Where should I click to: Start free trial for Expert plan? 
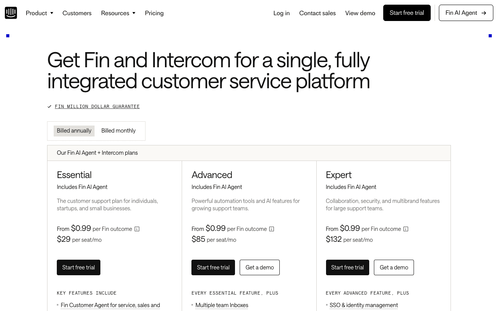pos(347,267)
